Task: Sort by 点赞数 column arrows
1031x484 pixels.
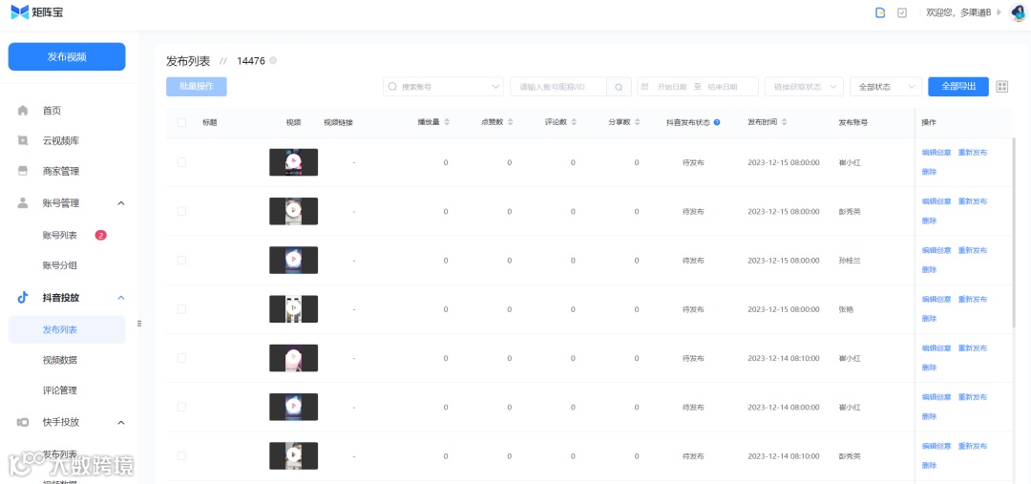Action: (510, 122)
